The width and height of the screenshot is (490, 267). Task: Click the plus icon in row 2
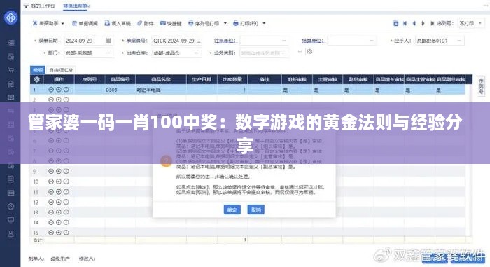(x=59, y=100)
